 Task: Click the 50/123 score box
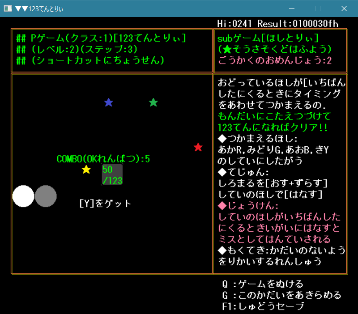click(112, 175)
